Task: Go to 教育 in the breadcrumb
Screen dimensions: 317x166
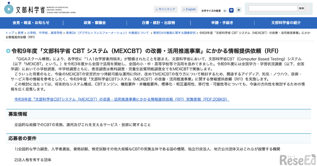Action: (x=21, y=33)
